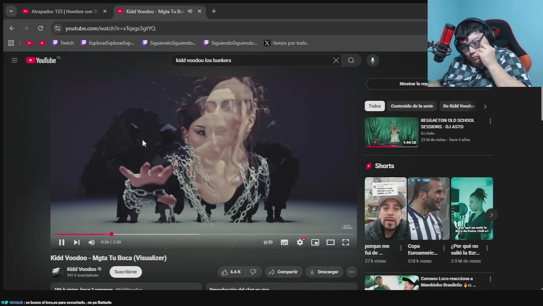
Task: Open Coreano Loco reacciona video title
Action: 448,282
